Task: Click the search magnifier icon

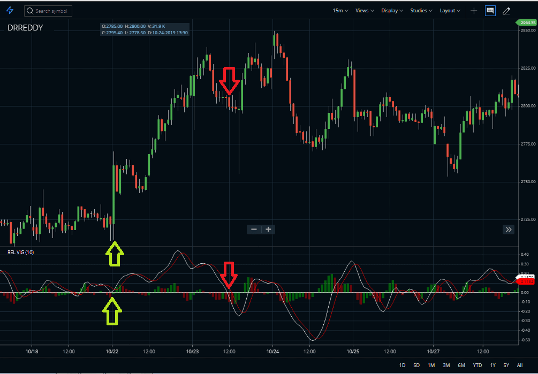Action: (x=31, y=11)
